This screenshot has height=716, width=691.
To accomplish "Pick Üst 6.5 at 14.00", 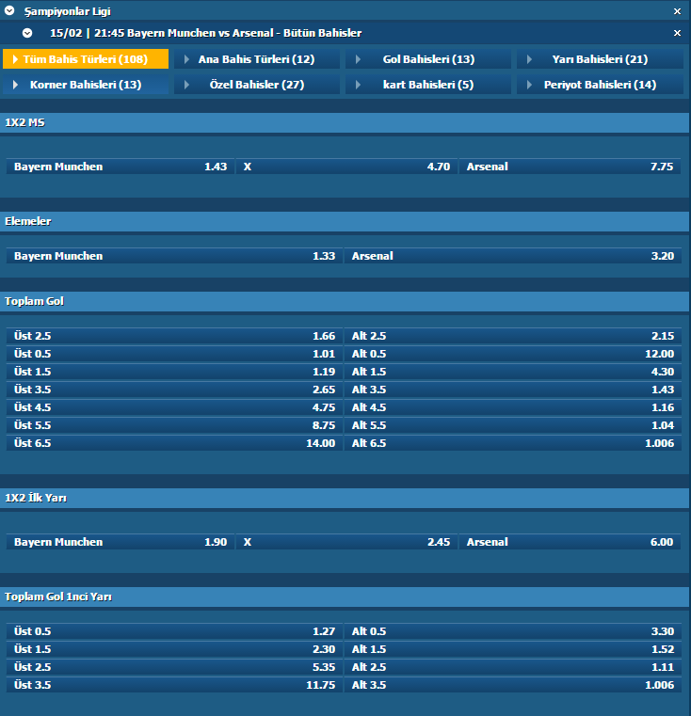I will 174,443.
